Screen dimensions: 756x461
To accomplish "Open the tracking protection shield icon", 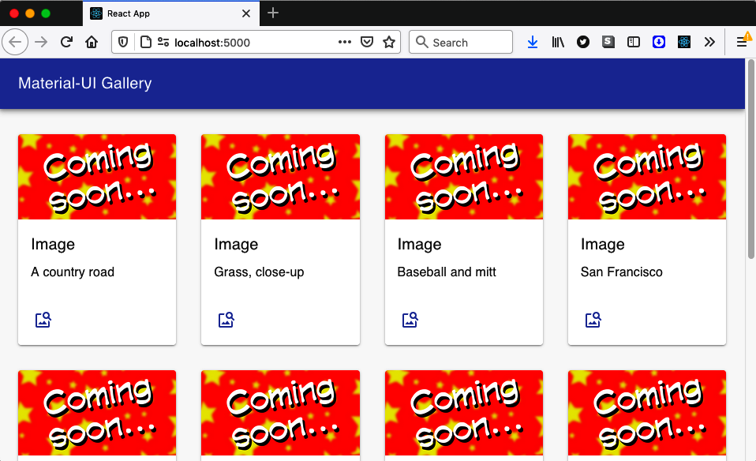I will 123,43.
